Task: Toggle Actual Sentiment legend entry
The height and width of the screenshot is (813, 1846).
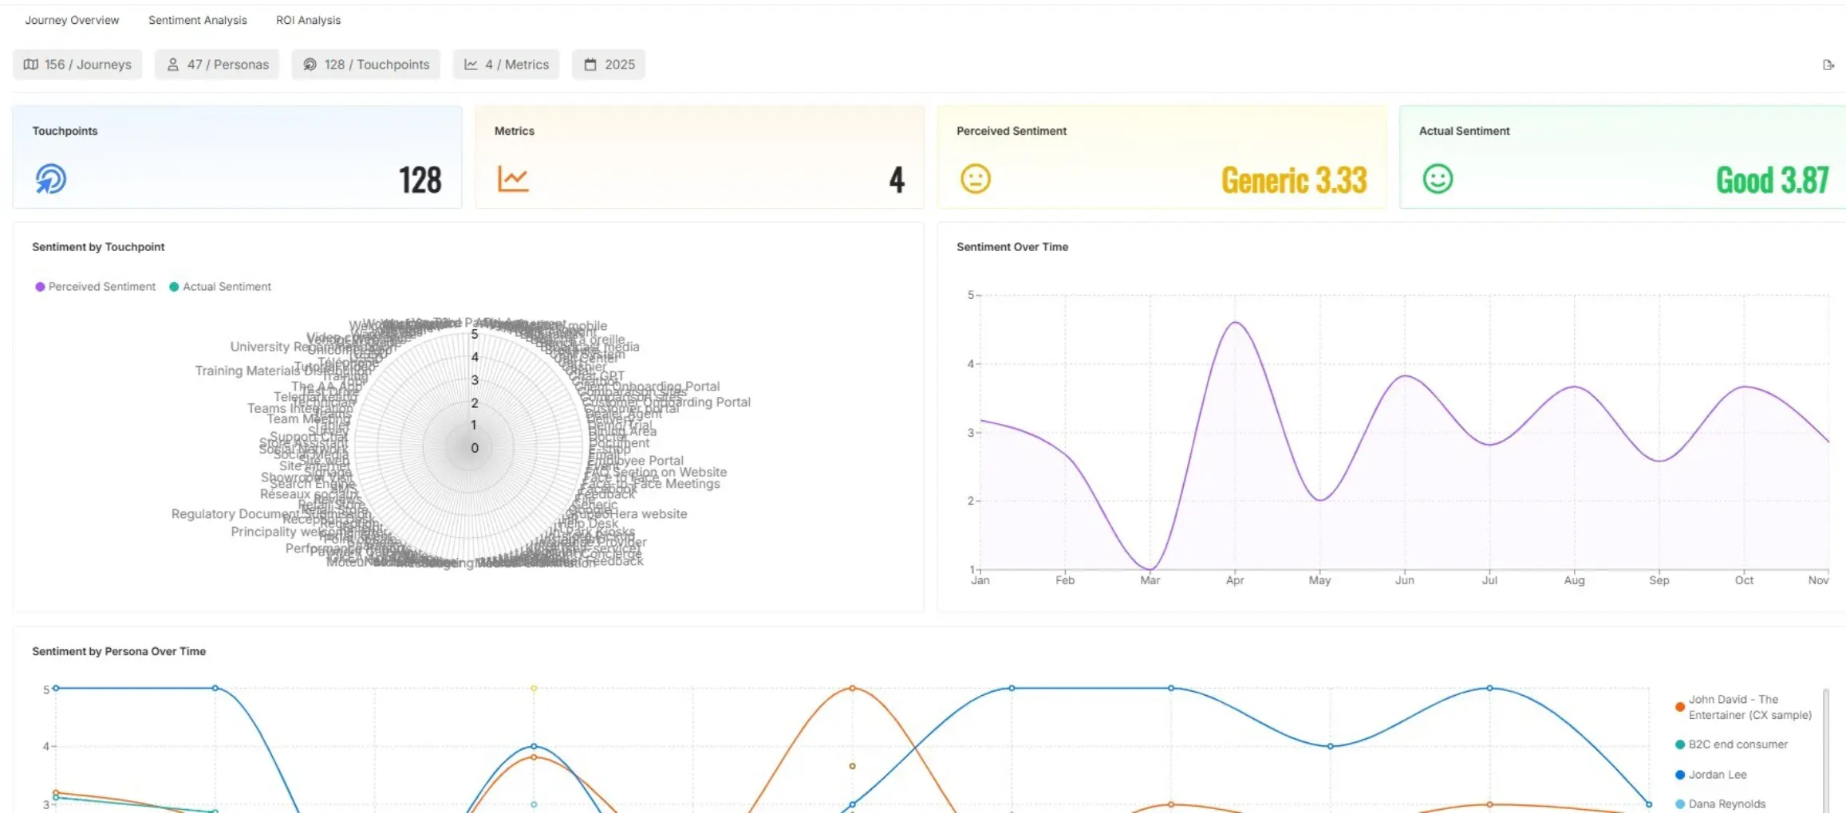Action: coord(220,287)
